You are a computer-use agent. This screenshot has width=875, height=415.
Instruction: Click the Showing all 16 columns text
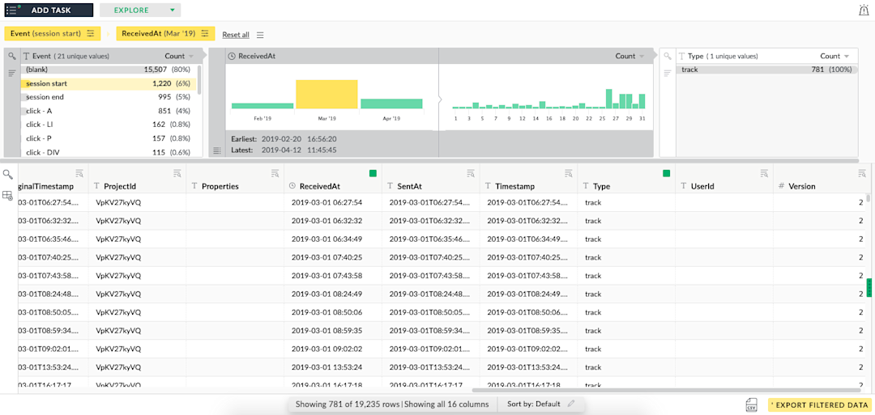click(447, 404)
